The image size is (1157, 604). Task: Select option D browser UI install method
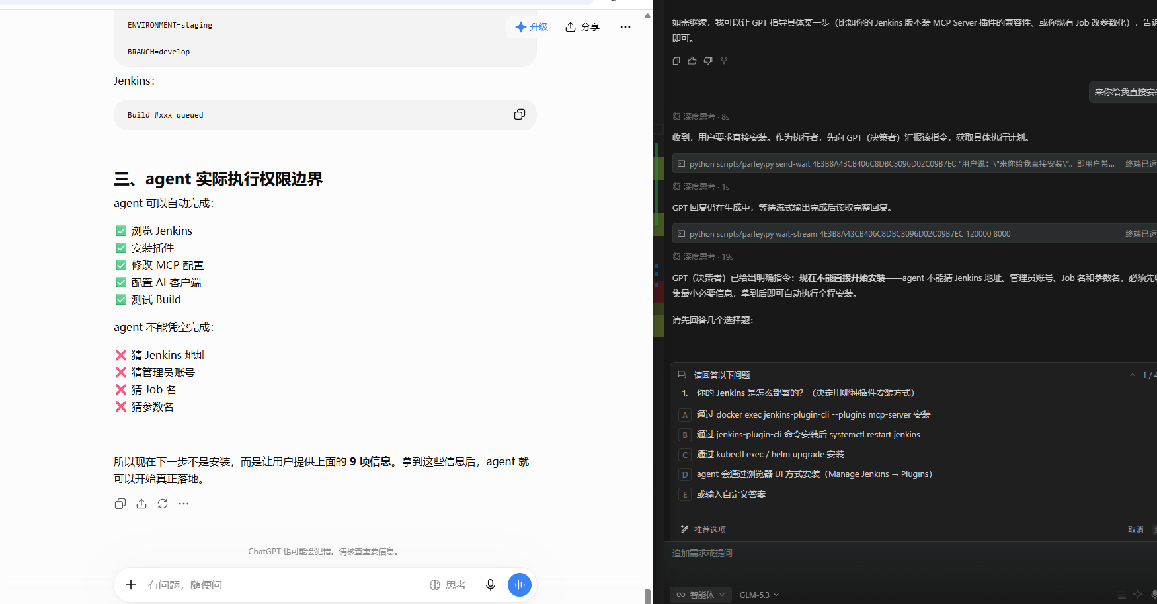coord(807,474)
